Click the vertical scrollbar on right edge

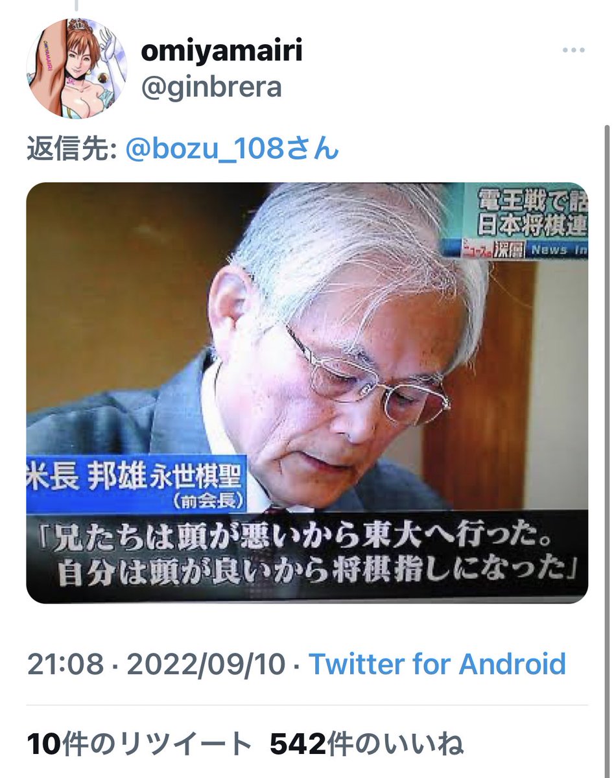click(x=608, y=389)
